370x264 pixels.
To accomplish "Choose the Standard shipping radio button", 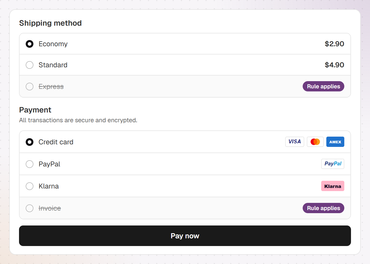I will click(30, 65).
